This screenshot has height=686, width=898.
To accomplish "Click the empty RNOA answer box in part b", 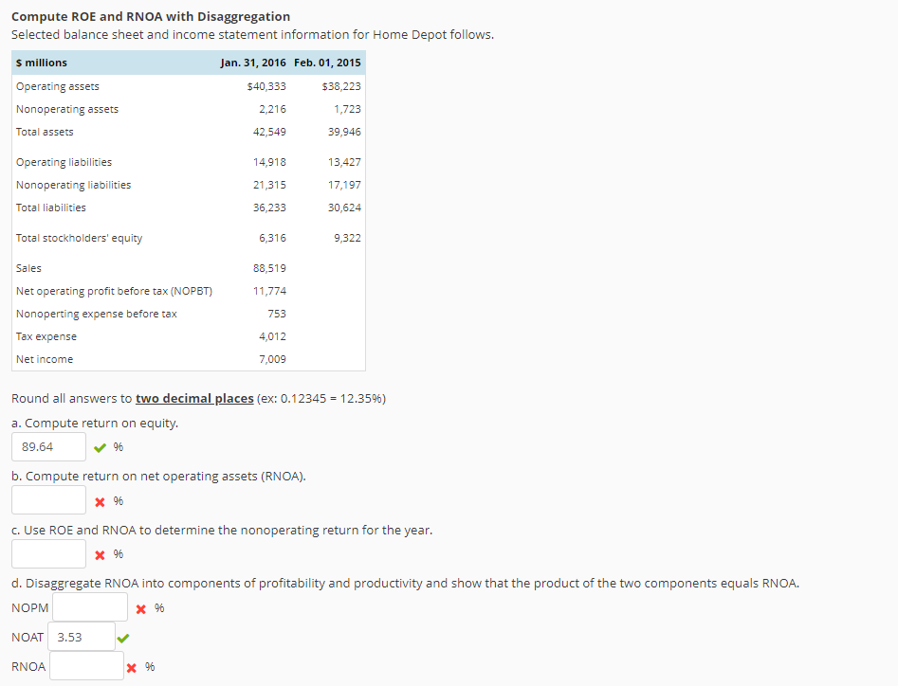I will pyautogui.click(x=48, y=499).
